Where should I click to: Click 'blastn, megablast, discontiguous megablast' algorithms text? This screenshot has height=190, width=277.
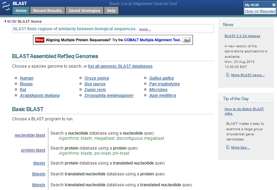(x=123, y=138)
